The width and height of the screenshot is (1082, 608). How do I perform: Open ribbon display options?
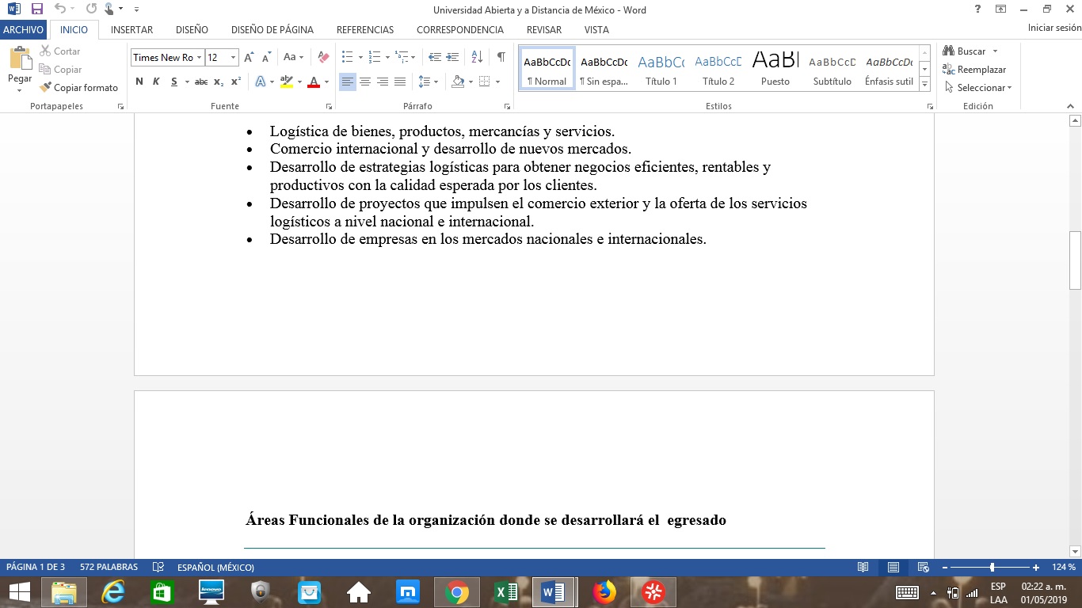[x=1001, y=9]
